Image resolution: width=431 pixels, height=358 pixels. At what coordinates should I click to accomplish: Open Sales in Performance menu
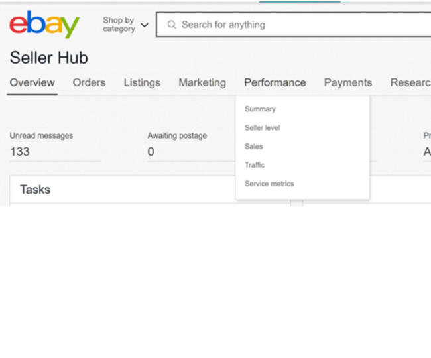pyautogui.click(x=254, y=146)
